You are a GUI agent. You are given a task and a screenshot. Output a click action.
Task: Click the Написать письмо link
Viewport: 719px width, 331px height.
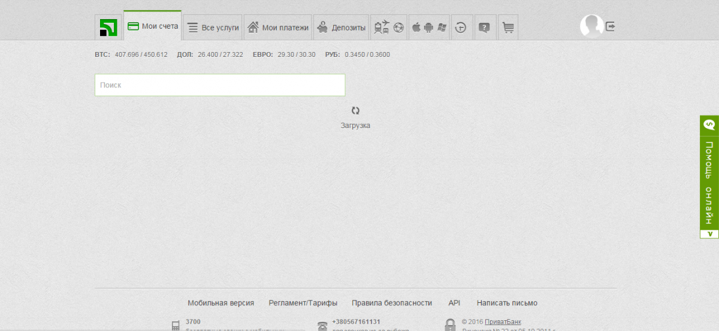(x=507, y=303)
